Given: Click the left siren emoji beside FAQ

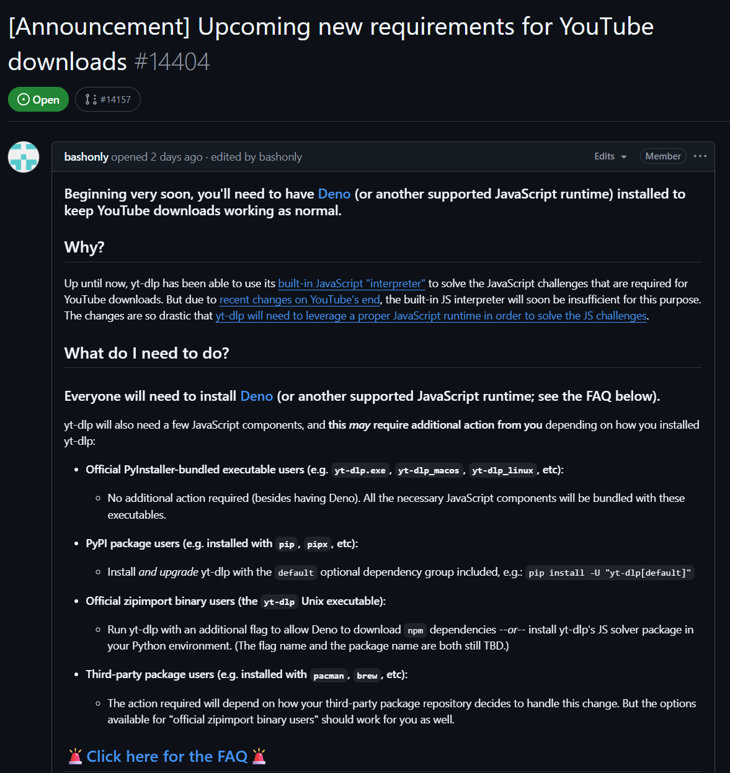Looking at the screenshot, I should [76, 756].
